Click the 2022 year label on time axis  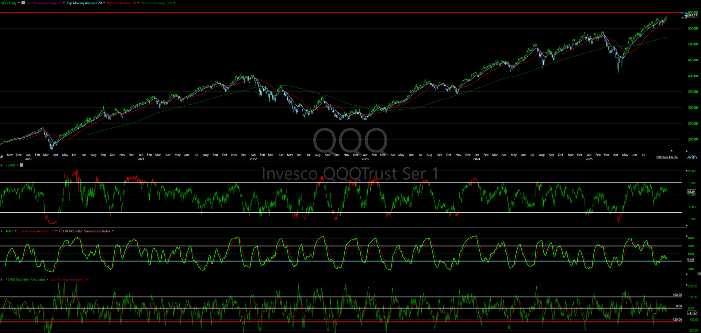pyautogui.click(x=253, y=159)
